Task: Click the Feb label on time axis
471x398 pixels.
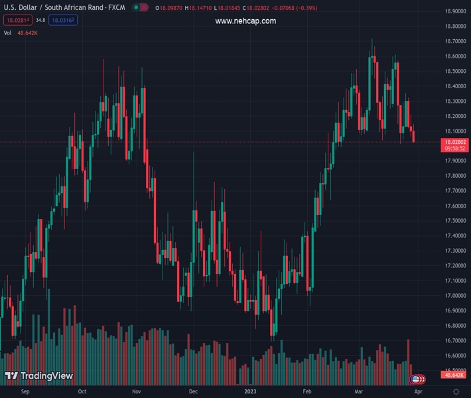Action: [307, 391]
